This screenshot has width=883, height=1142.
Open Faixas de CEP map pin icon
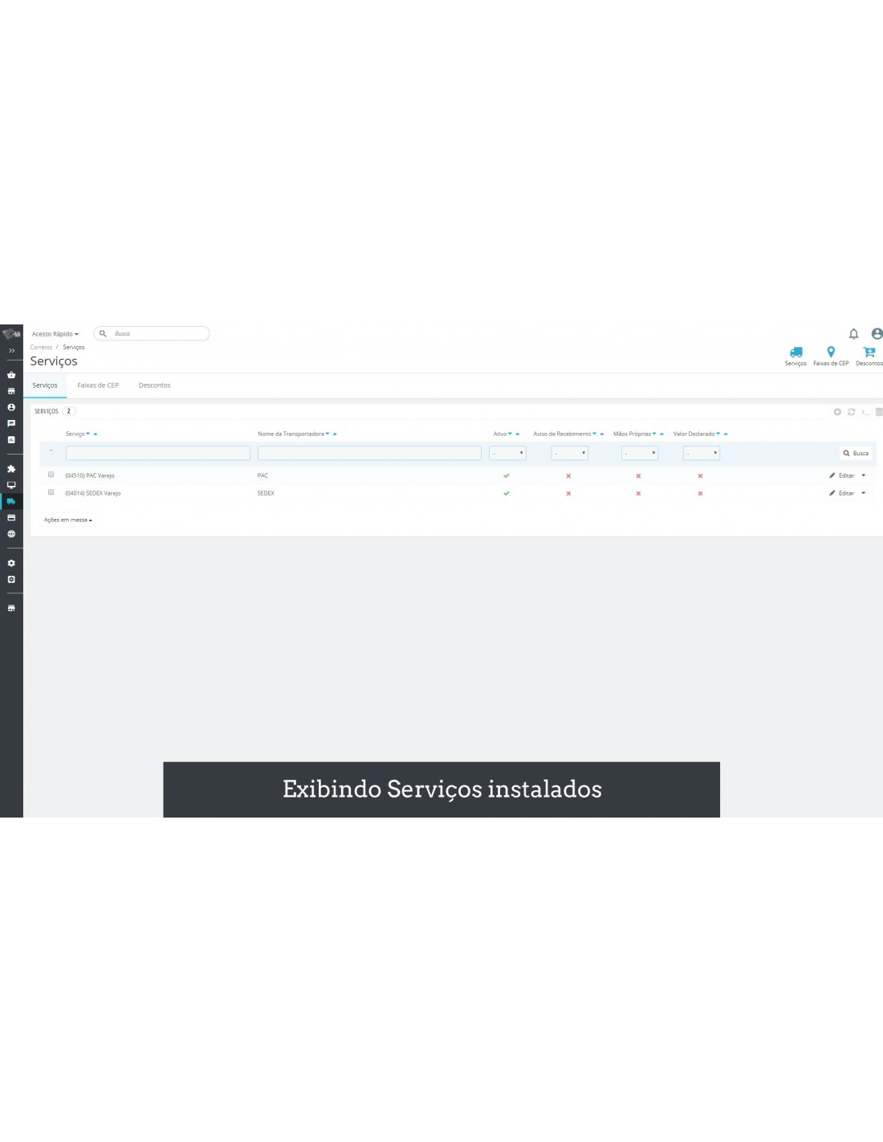(831, 353)
